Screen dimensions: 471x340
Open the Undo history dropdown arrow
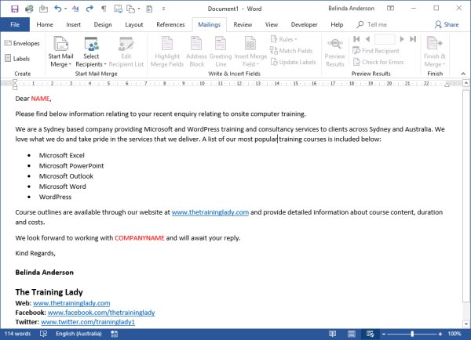point(66,9)
